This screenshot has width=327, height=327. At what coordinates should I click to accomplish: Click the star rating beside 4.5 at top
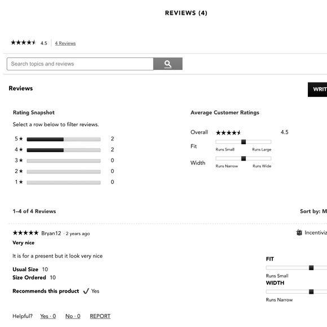[24, 42]
